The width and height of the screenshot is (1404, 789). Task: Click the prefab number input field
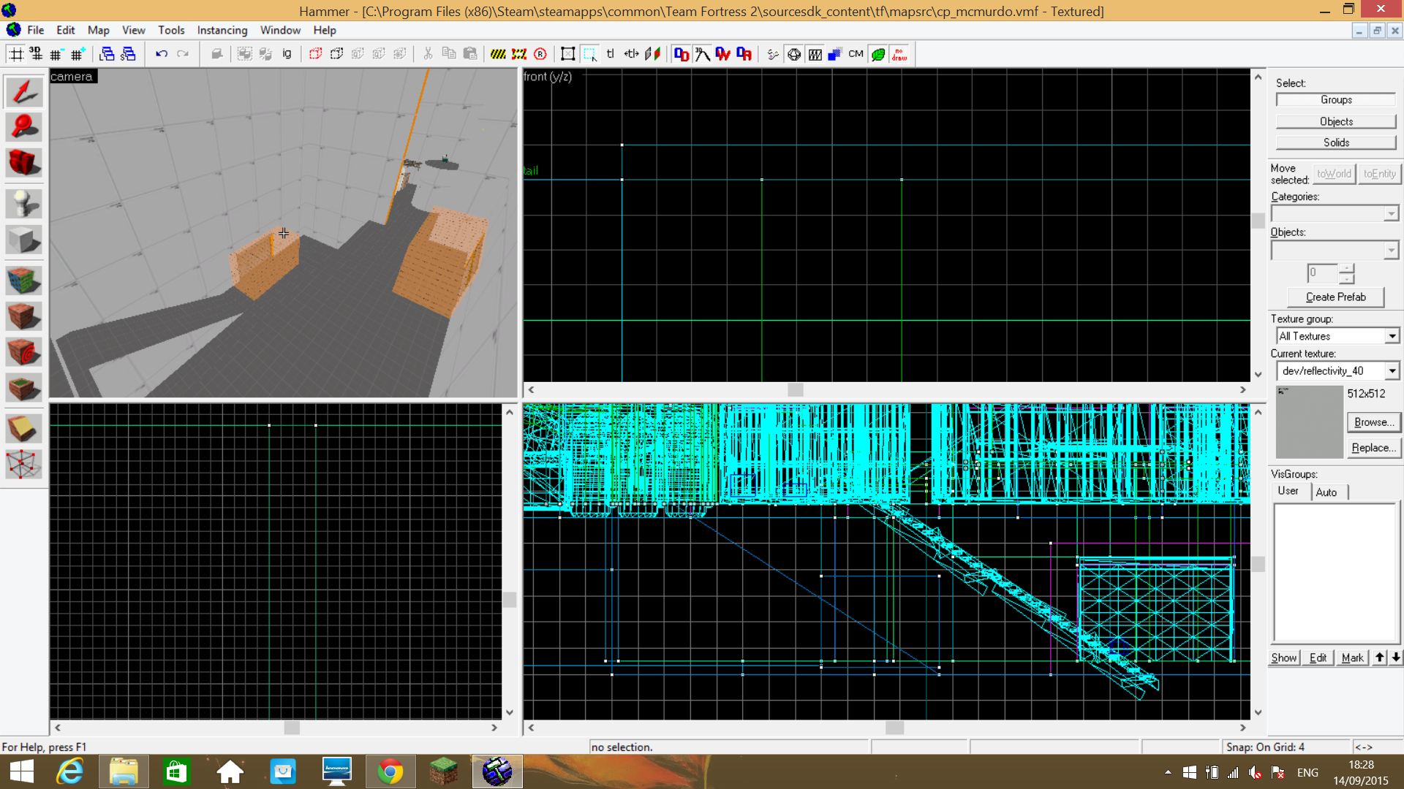(x=1323, y=273)
